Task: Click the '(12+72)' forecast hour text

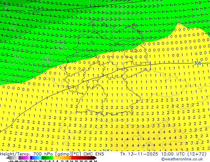Action: pyautogui.click(x=196, y=154)
